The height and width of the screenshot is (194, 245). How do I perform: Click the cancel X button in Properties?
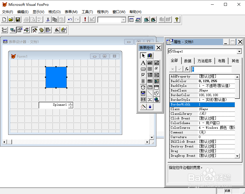click(x=173, y=69)
